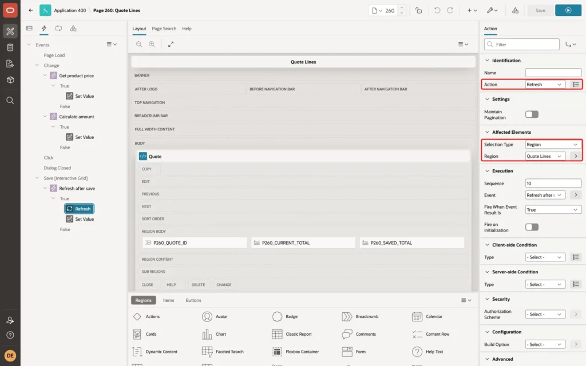Select the Regions gallery tab
This screenshot has height=366, width=586.
pos(143,300)
